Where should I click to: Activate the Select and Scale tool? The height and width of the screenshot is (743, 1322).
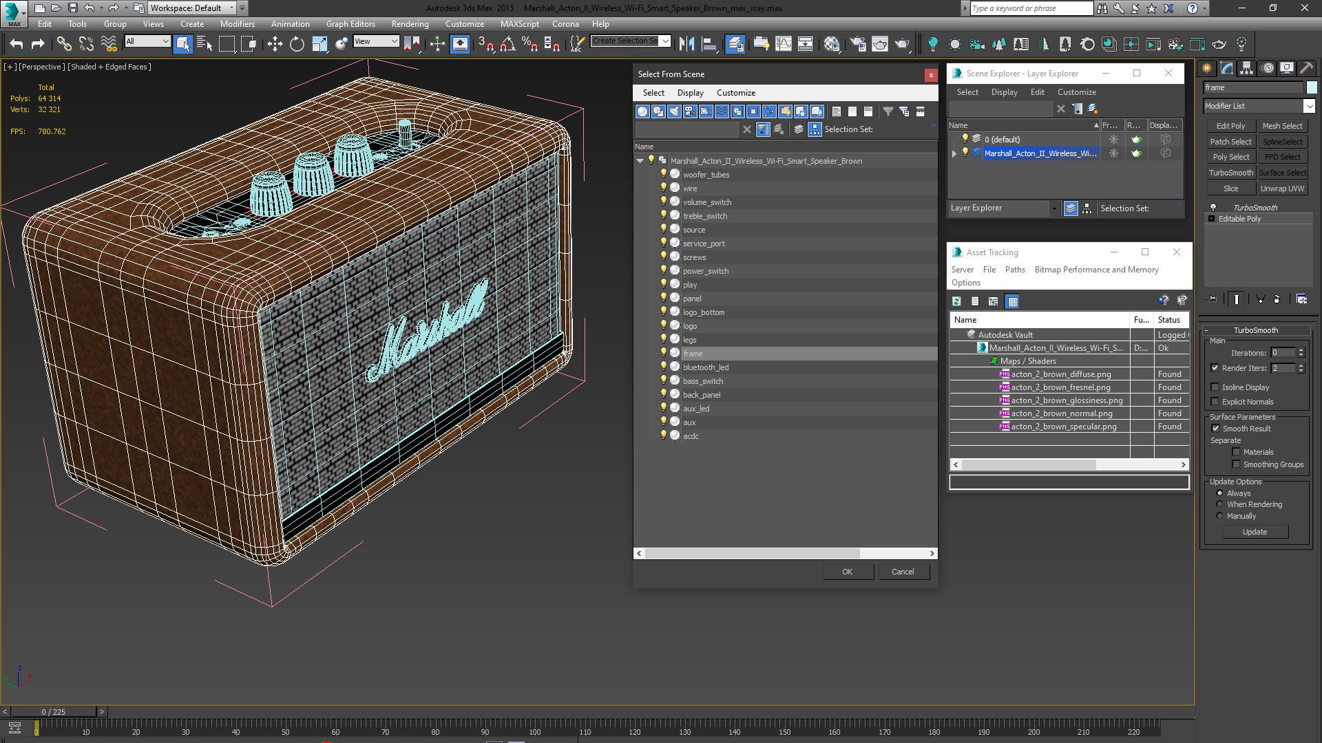tap(319, 44)
